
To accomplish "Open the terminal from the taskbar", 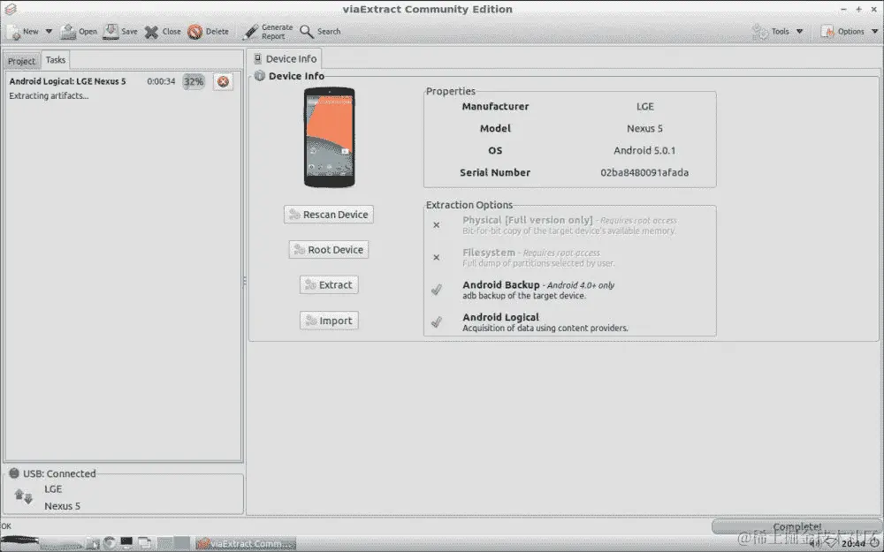I will [126, 542].
